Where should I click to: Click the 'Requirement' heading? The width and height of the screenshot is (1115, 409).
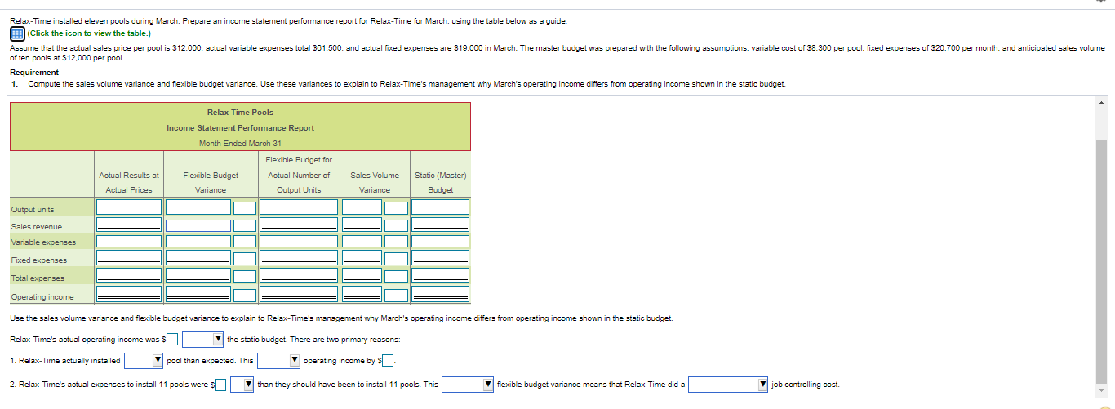pos(33,72)
